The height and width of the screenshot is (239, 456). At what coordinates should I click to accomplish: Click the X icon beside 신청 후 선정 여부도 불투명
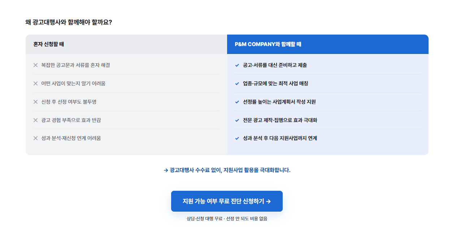pyautogui.click(x=35, y=102)
